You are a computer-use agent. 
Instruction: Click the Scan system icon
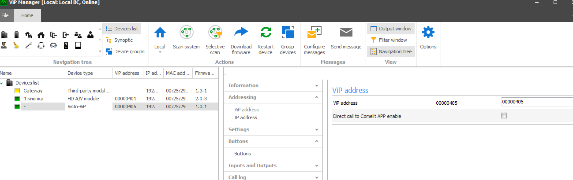186,33
